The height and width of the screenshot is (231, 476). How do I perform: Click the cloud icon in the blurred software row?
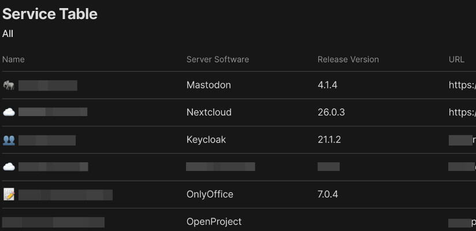9,167
